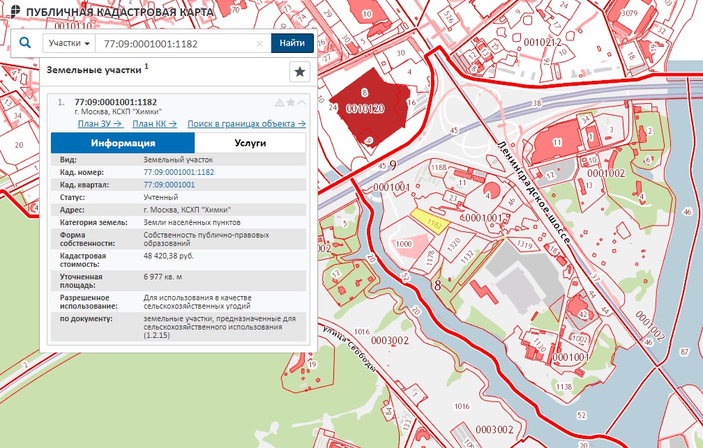Click the Категория земель row label
Screen dimensions: 703x448
coord(93,222)
